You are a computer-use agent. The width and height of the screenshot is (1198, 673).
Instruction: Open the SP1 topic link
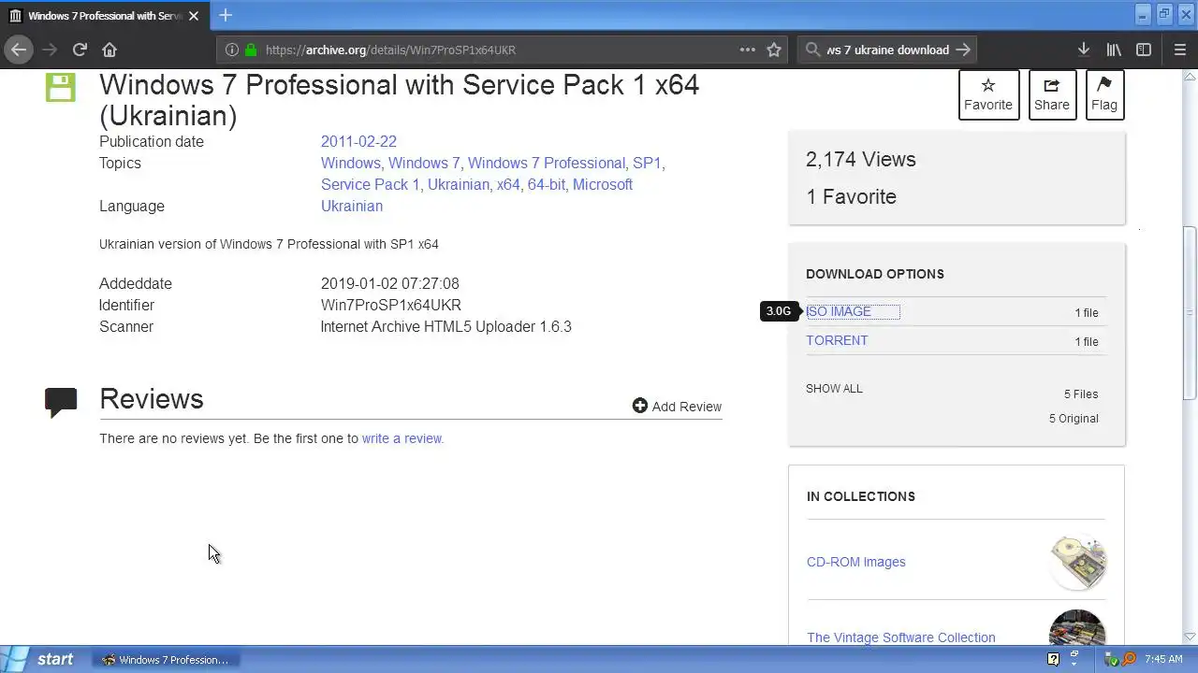coord(647,163)
